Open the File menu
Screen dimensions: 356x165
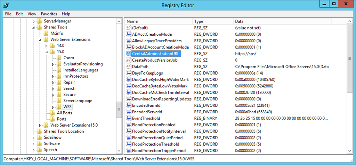(8, 14)
